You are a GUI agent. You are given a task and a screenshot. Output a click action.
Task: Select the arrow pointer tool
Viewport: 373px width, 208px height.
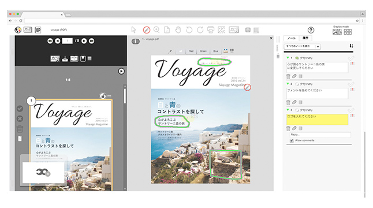click(133, 29)
